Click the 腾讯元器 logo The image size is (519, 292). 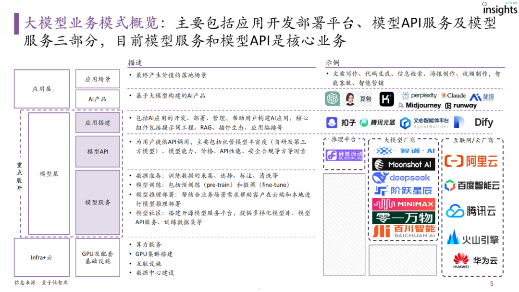[x=377, y=122]
